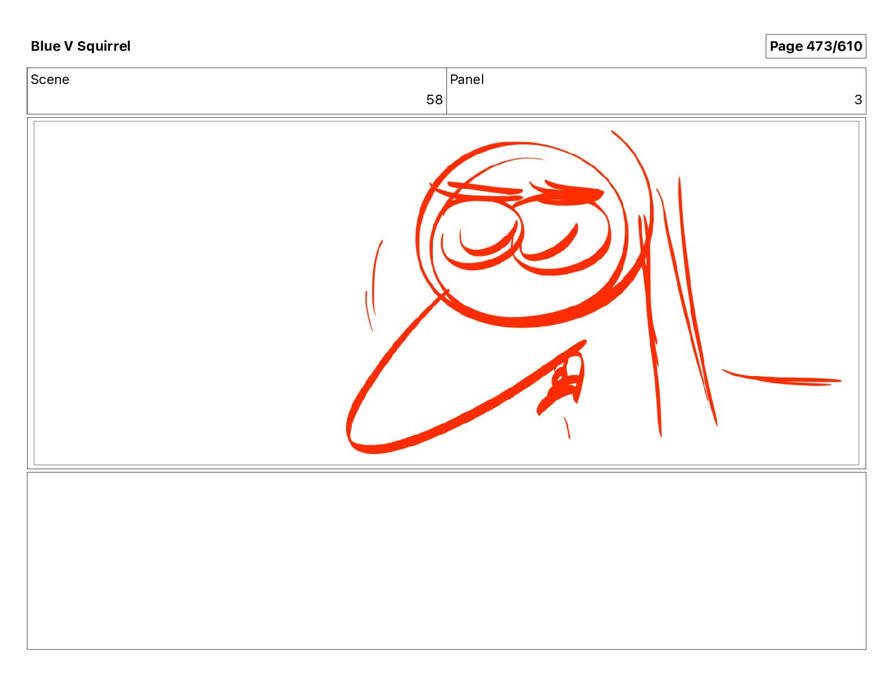Click the panel number '3'
This screenshot has width=893, height=690.
[x=858, y=100]
